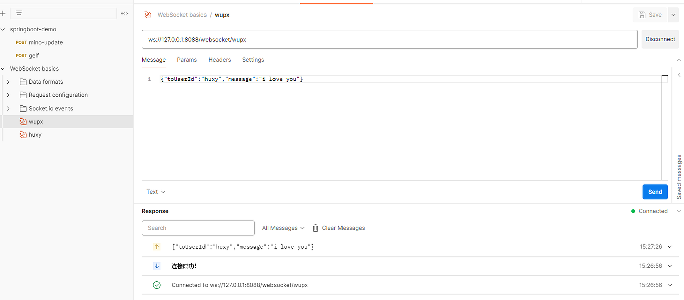Click the response Search input field

pos(198,228)
